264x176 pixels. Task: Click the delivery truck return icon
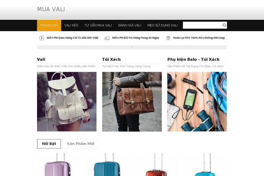(x=107, y=38)
